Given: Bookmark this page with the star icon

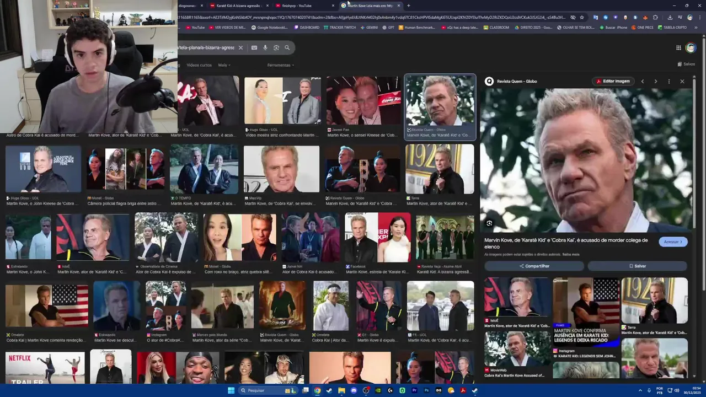Looking at the screenshot, I should click(581, 17).
